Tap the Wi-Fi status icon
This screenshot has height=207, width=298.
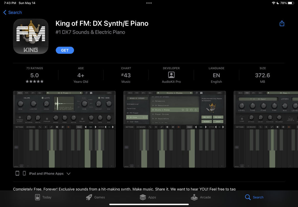pyautogui.click(x=273, y=3)
